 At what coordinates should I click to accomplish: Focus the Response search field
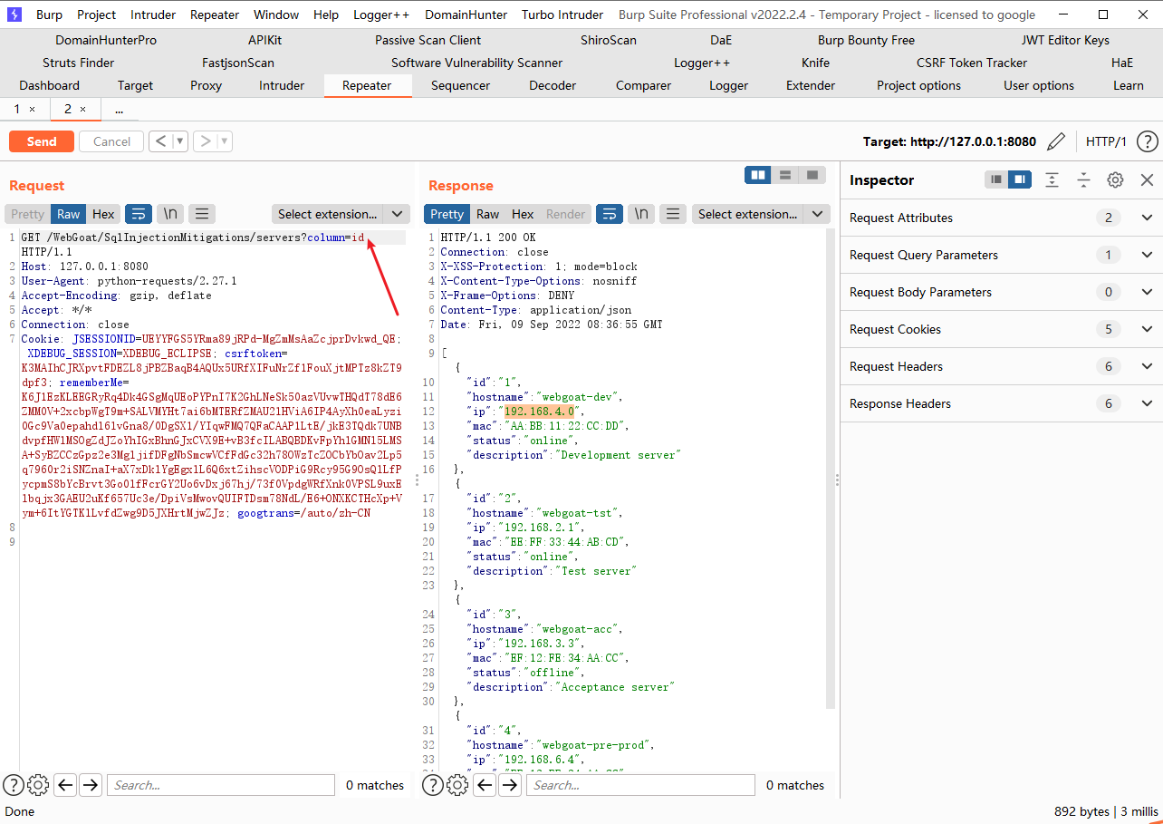pyautogui.click(x=642, y=785)
